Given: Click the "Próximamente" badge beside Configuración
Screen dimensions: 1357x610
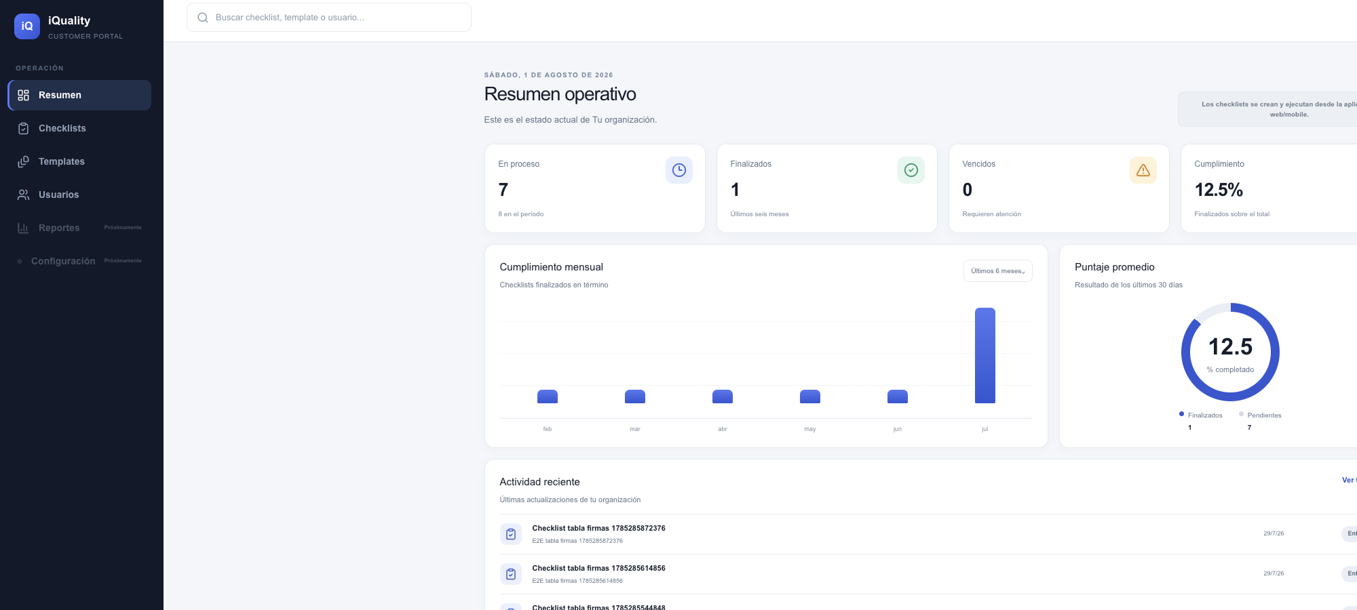Looking at the screenshot, I should [123, 261].
